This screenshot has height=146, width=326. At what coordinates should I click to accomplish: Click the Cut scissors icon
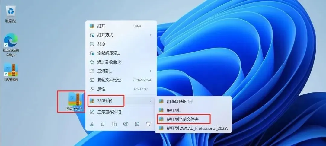(x=92, y=124)
